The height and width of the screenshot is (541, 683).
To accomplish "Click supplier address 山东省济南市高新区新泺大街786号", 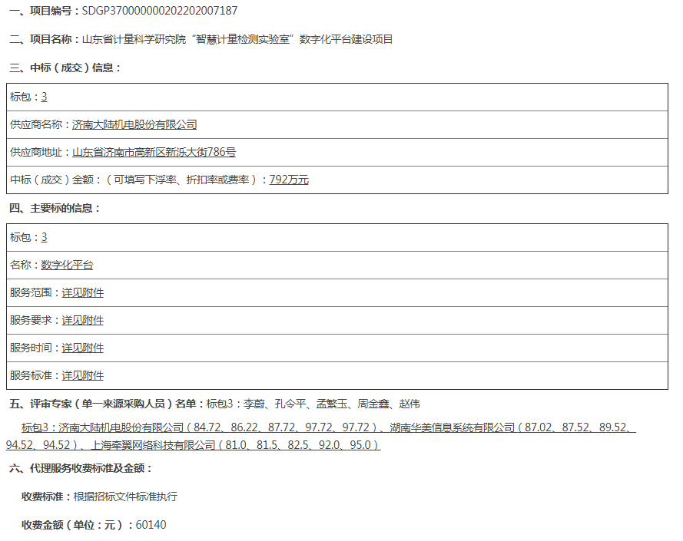I will click(x=154, y=152).
